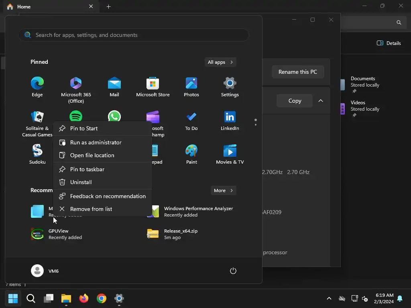Open a new File Explorer tab
This screenshot has width=411, height=308.
[x=108, y=6]
